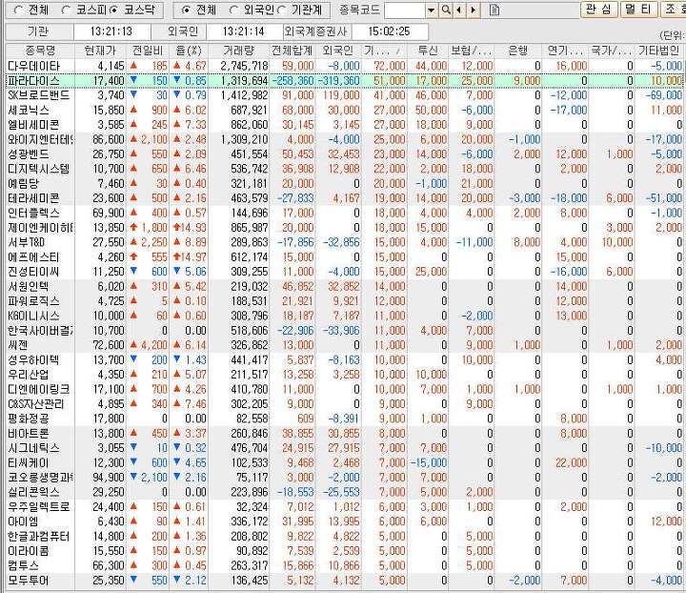Click the previous stock left arrow

coord(459,10)
